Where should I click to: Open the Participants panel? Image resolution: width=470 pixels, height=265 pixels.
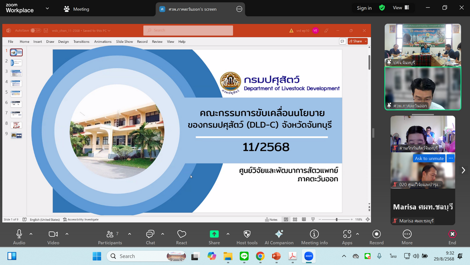(x=110, y=237)
